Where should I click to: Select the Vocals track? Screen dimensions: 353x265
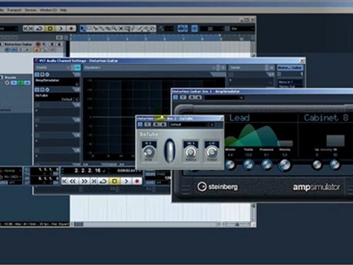10,78
